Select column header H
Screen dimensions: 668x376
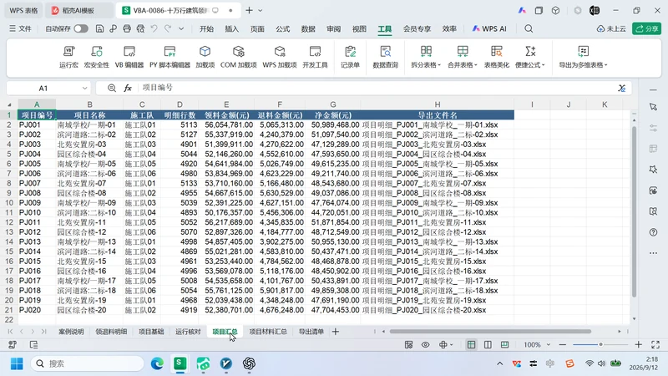click(437, 104)
